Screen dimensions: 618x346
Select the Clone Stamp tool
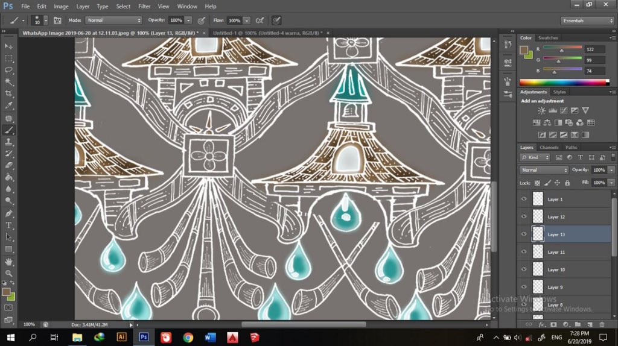pos(8,142)
